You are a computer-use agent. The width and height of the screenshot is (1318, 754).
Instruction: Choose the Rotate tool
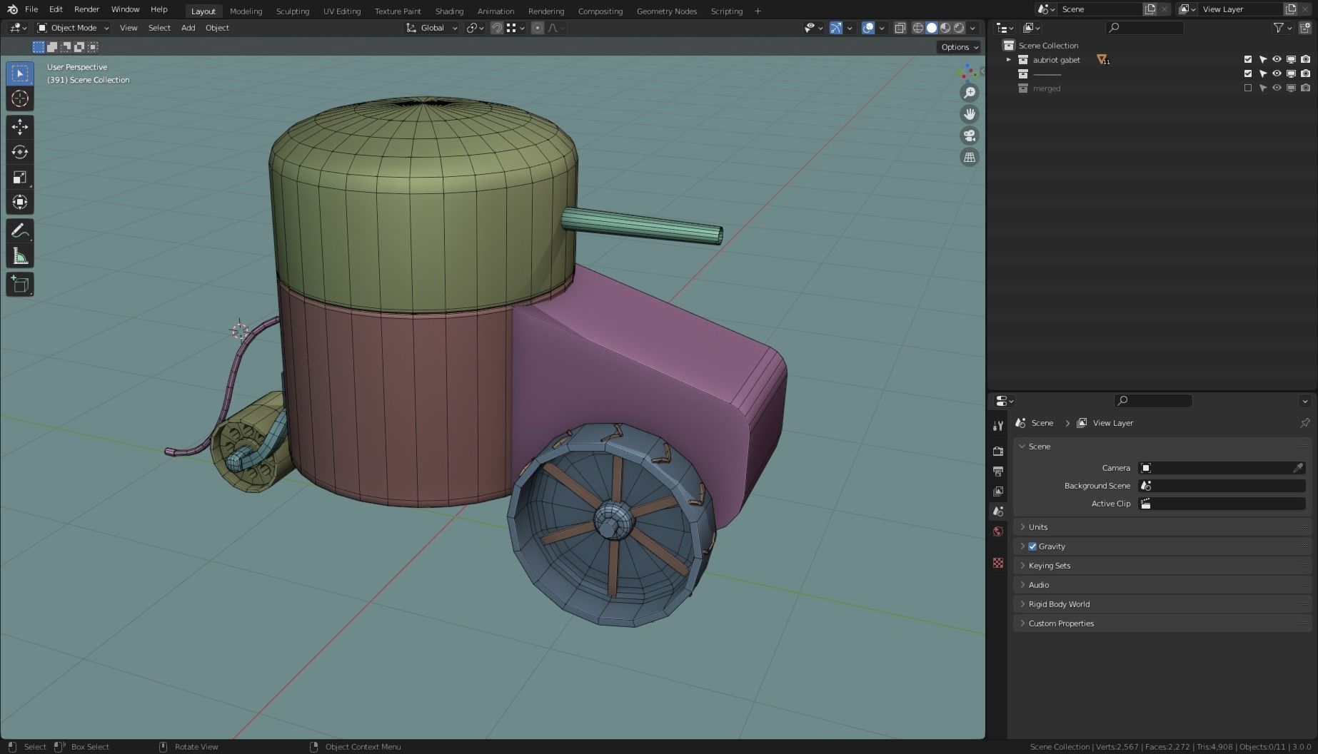20,152
